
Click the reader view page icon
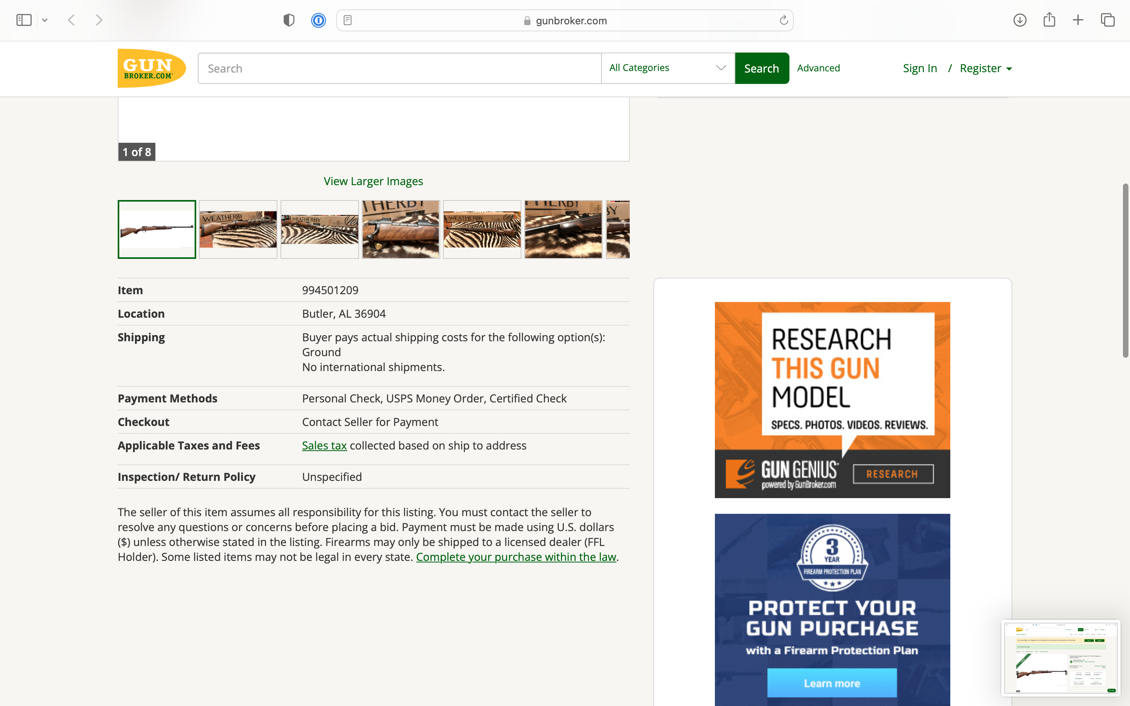coord(347,20)
